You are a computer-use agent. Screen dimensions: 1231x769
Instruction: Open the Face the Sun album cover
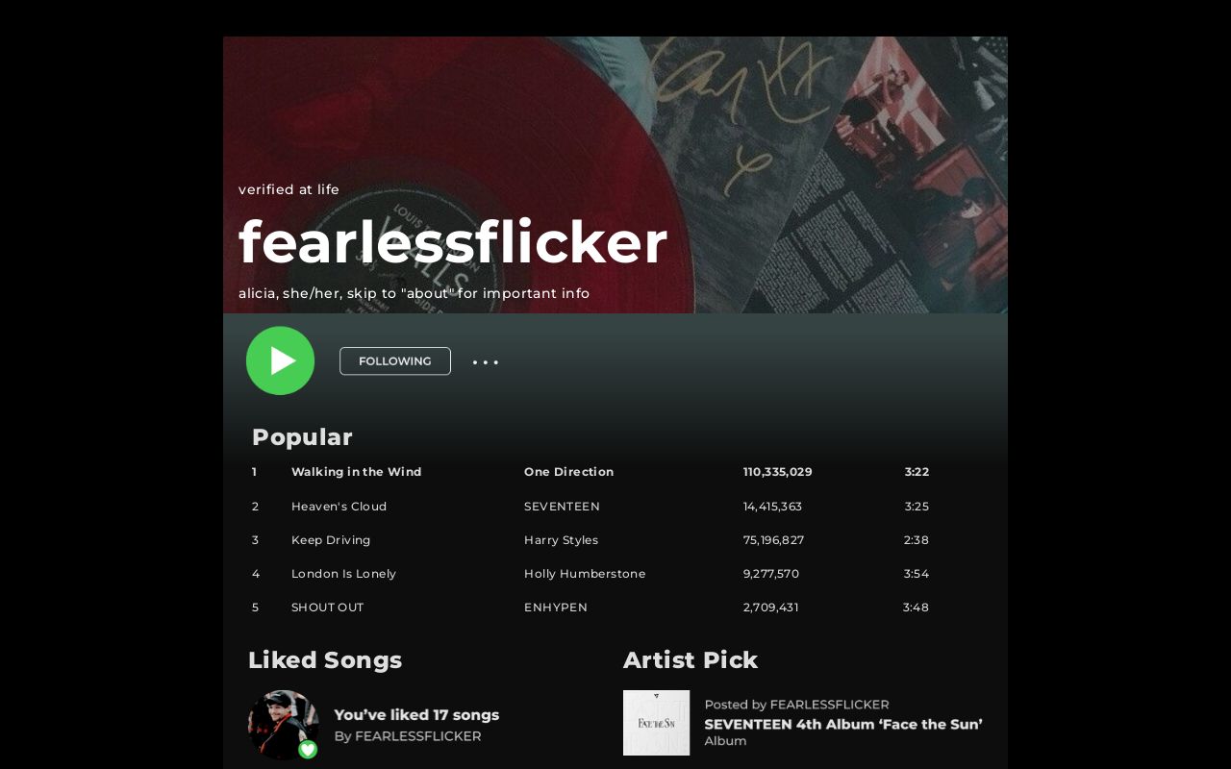pos(656,723)
